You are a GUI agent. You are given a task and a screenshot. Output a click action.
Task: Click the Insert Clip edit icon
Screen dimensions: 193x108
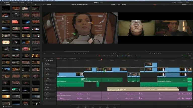point(107,56)
